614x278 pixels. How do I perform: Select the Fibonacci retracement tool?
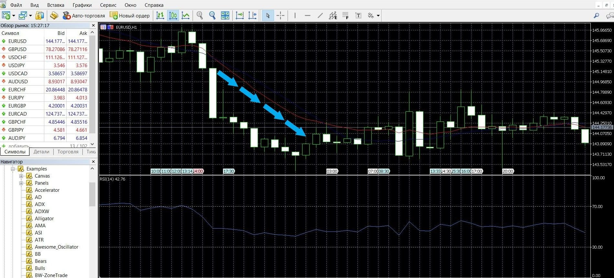[x=345, y=15]
